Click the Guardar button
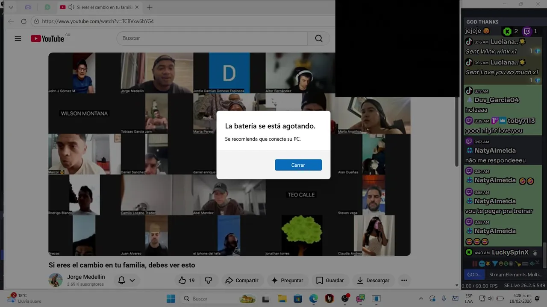 [x=329, y=280]
